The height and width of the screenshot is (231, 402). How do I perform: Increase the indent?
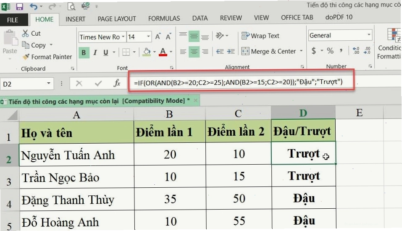coord(231,52)
